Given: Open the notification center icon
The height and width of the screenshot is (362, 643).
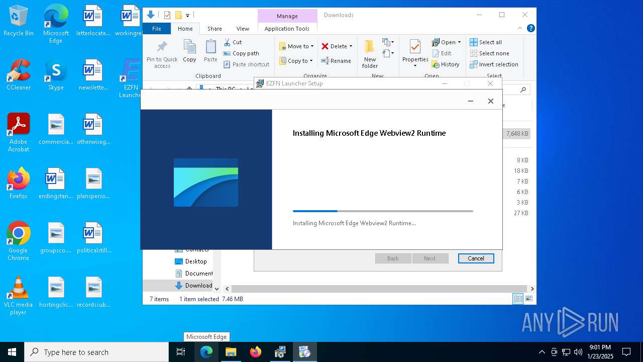Looking at the screenshot, I should tap(626, 352).
